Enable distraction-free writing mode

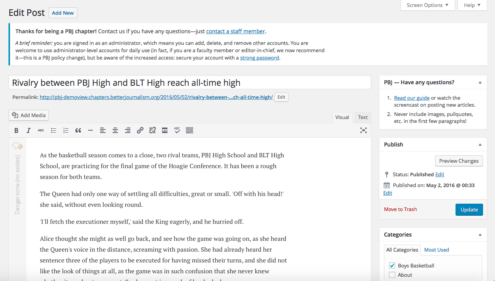click(364, 131)
